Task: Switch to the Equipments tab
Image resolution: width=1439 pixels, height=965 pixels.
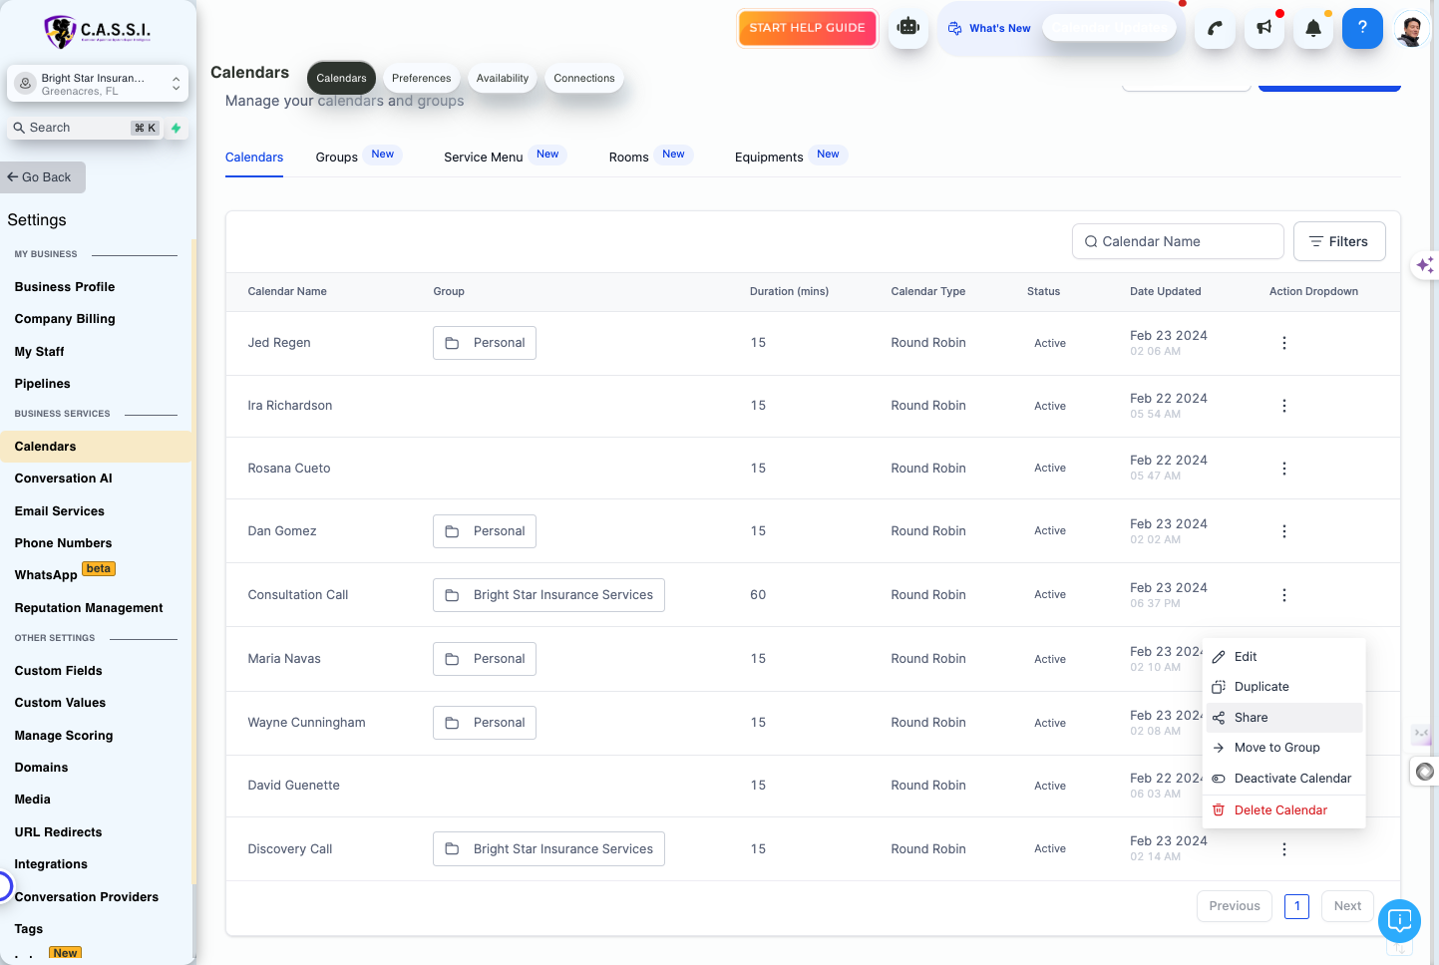Action: (769, 158)
